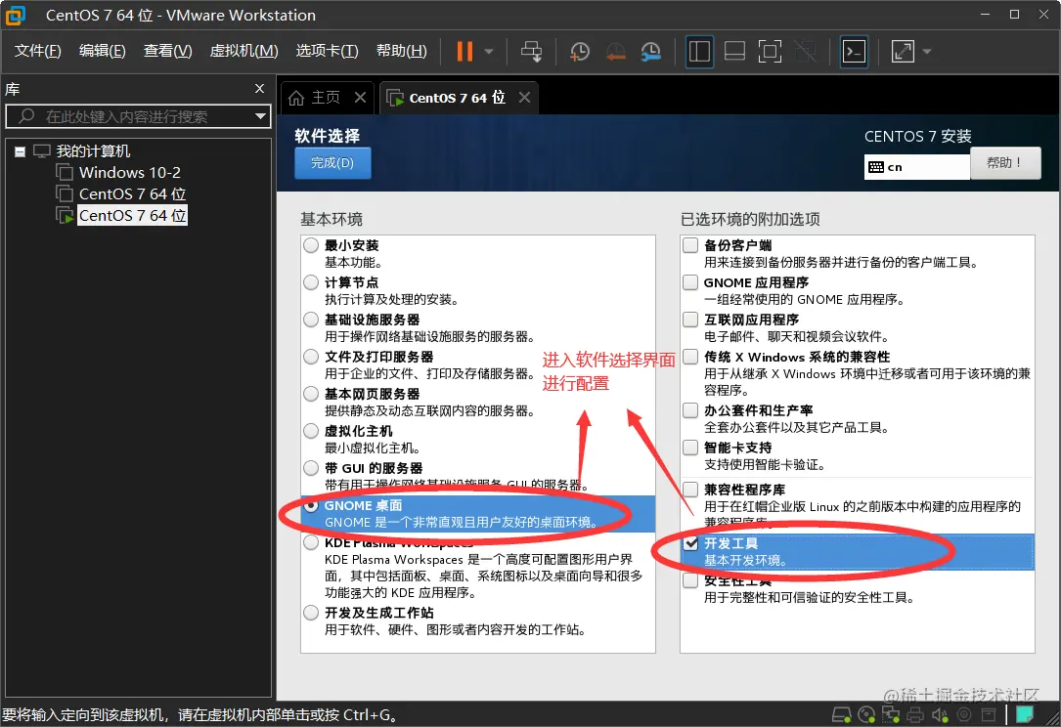The image size is (1061, 727).
Task: Check the 互联网应用程序 checkbox
Action: point(690,320)
